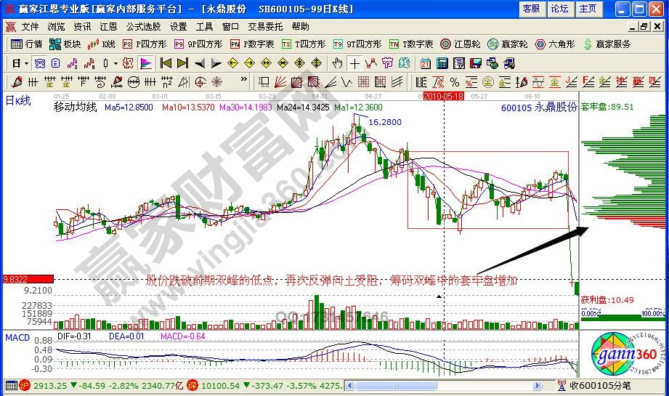
Task: Toggle the flag chip distribution display
Action: (146, 62)
